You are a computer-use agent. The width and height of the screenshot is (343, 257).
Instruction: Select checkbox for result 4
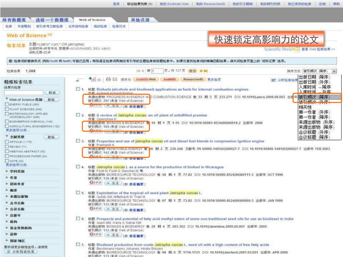pos(78,167)
